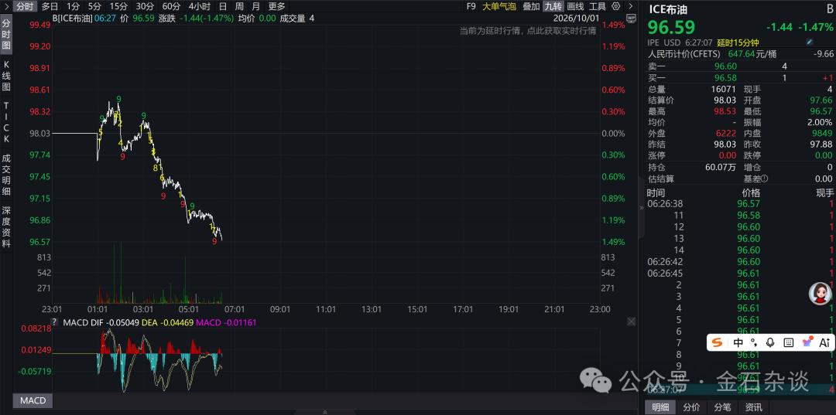
Task: Select the 4小时 period
Action: pos(200,6)
